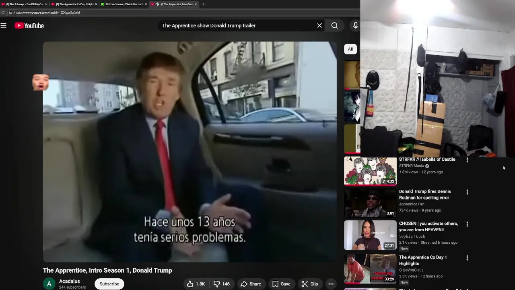Open a new browser tab
Image resolution: width=515 pixels, height=290 pixels.
[203, 4]
